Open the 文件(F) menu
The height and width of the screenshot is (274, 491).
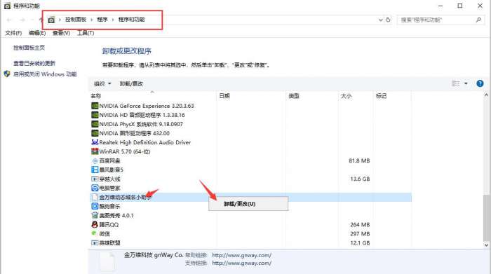(13, 33)
